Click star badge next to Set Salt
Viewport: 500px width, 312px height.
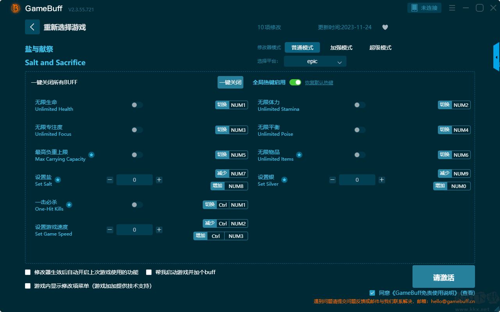click(x=58, y=180)
